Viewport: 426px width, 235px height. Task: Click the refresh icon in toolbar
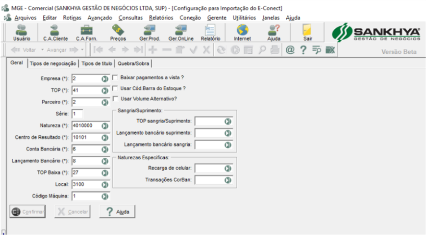point(221,50)
